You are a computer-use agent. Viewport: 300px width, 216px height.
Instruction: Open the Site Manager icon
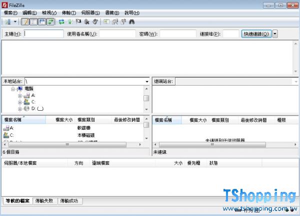pos(8,22)
